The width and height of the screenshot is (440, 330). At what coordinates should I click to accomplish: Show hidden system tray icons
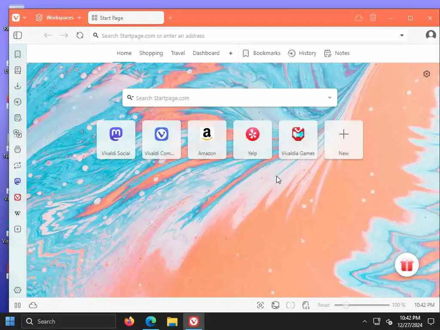pos(364,321)
